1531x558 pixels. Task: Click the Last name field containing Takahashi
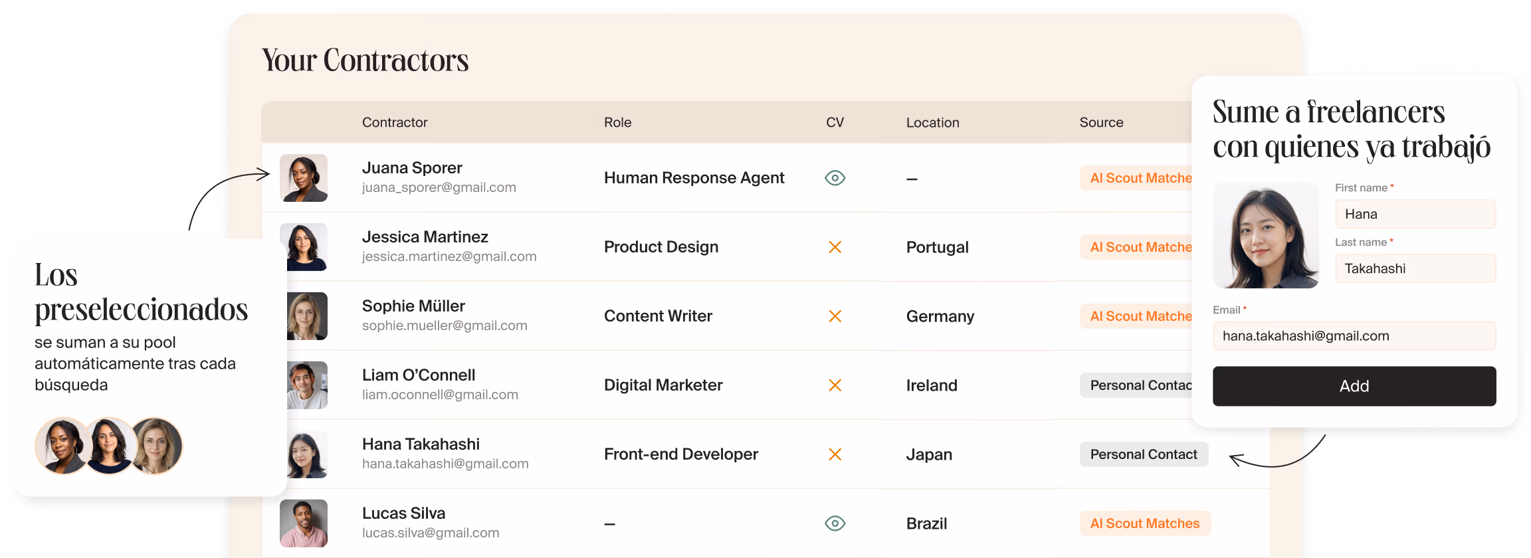(1415, 268)
